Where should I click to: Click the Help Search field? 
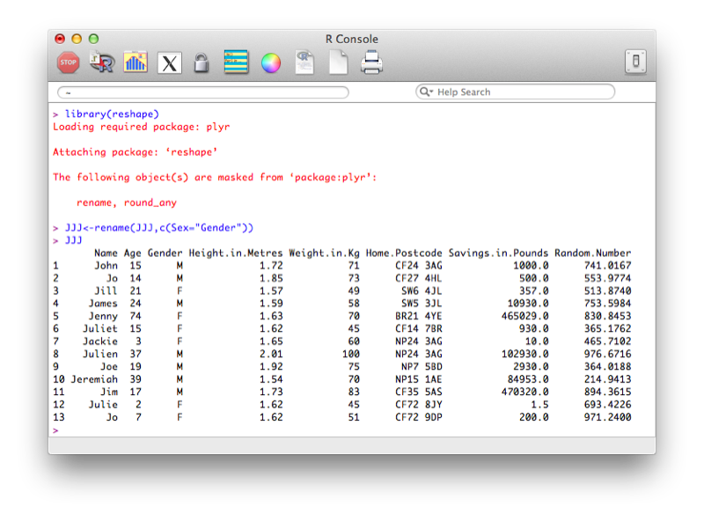(x=515, y=92)
